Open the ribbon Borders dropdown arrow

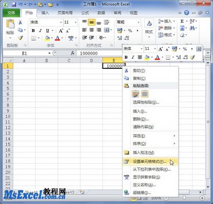(38, 38)
